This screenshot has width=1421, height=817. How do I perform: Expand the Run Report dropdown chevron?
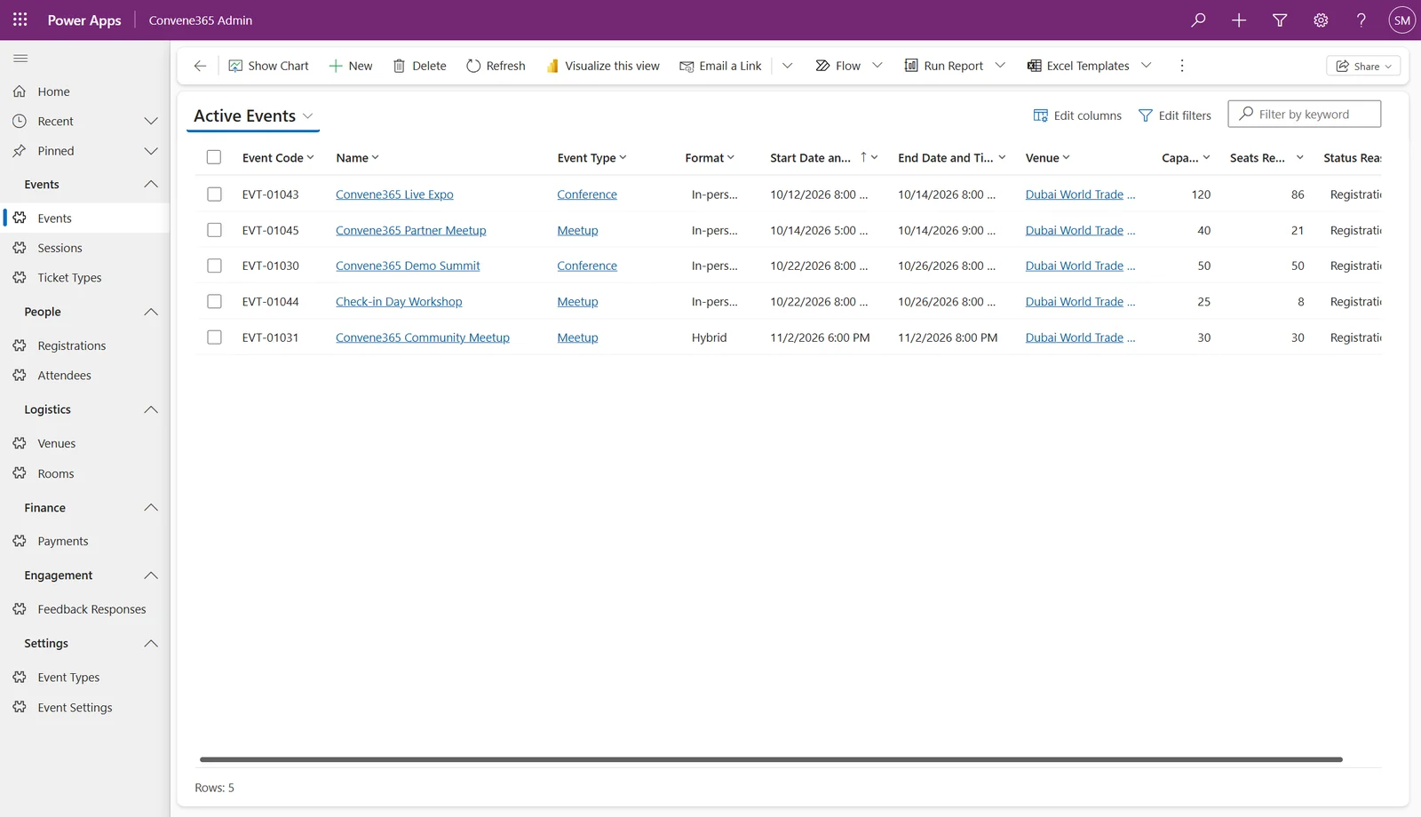tap(1000, 66)
